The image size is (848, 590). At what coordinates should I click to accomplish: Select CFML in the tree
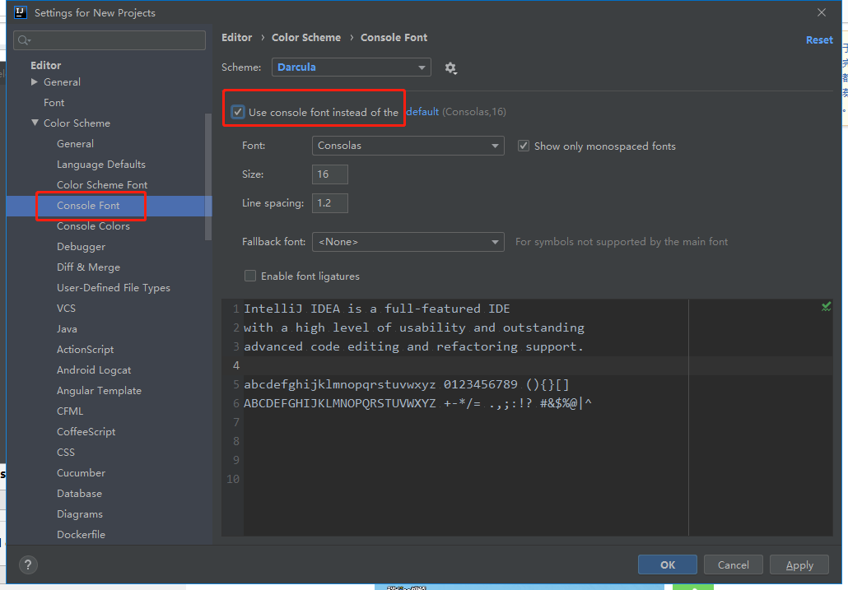pos(70,411)
